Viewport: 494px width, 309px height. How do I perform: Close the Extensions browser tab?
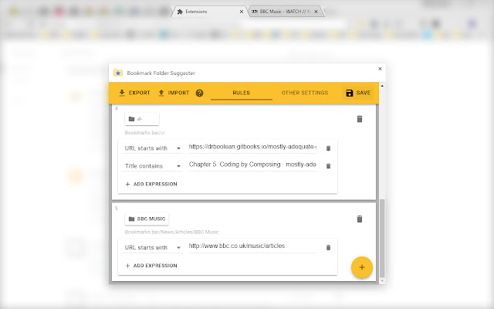point(242,12)
